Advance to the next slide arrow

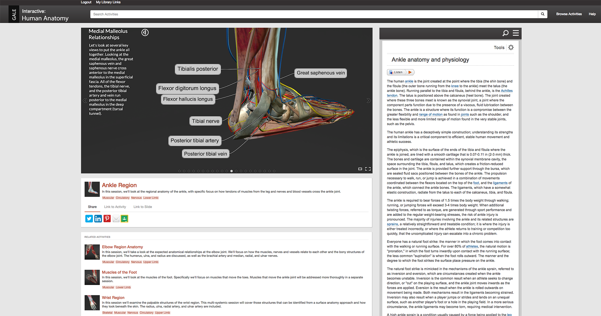point(368,100)
